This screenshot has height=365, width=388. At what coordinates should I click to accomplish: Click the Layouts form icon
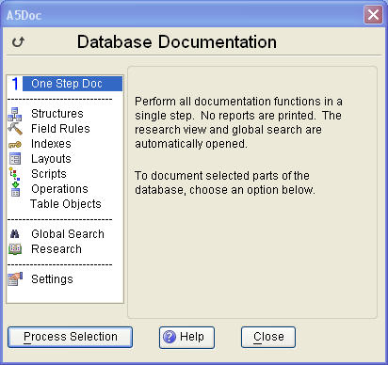pos(15,159)
